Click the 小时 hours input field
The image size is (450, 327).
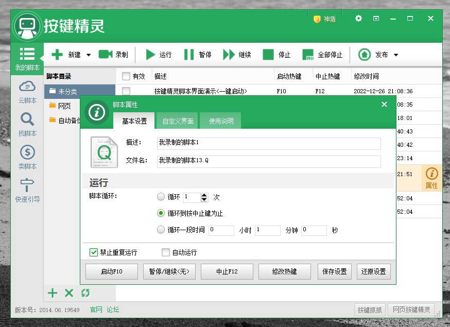click(x=221, y=230)
